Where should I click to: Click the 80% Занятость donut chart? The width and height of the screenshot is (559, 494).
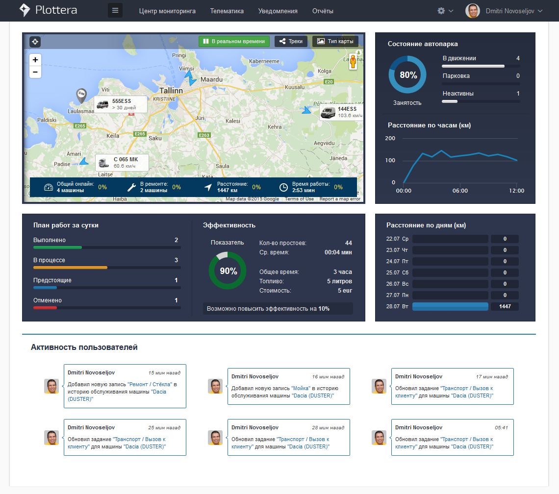click(x=407, y=74)
